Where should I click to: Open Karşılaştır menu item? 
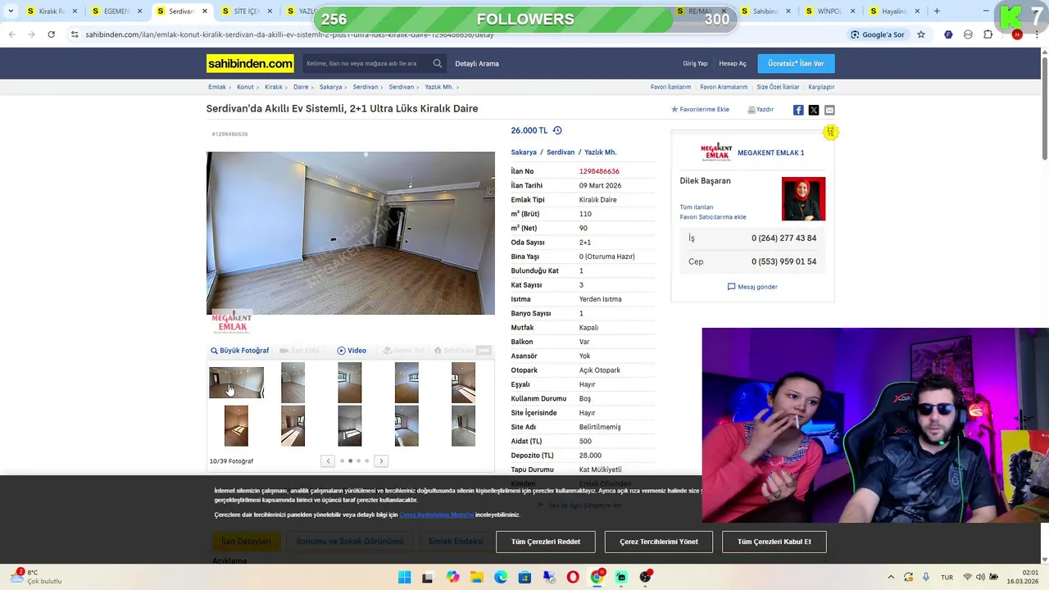[821, 87]
